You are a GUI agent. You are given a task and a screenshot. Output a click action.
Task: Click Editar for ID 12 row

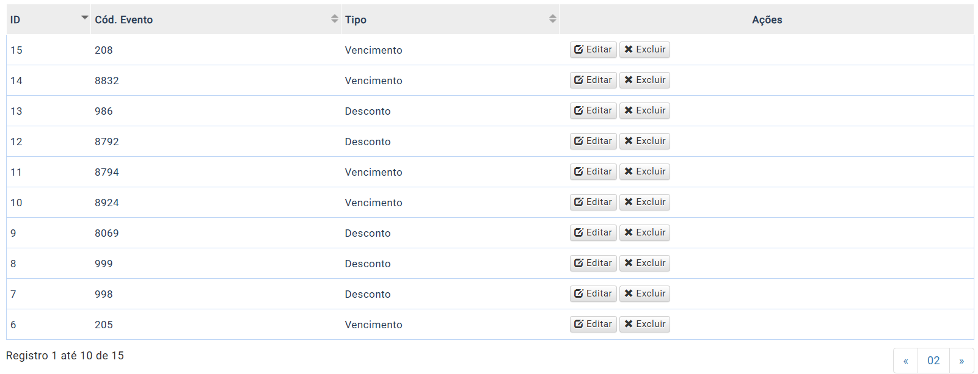[x=593, y=141]
